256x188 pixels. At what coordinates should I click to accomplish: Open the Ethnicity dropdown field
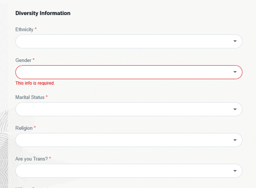125,41
